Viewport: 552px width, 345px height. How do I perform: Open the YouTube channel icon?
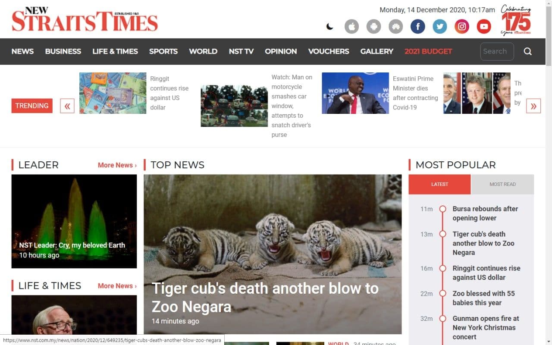click(483, 27)
